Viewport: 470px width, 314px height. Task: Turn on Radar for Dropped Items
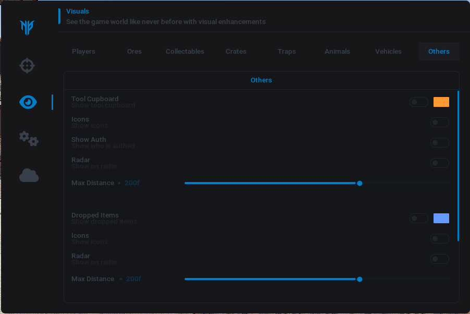pyautogui.click(x=439, y=259)
